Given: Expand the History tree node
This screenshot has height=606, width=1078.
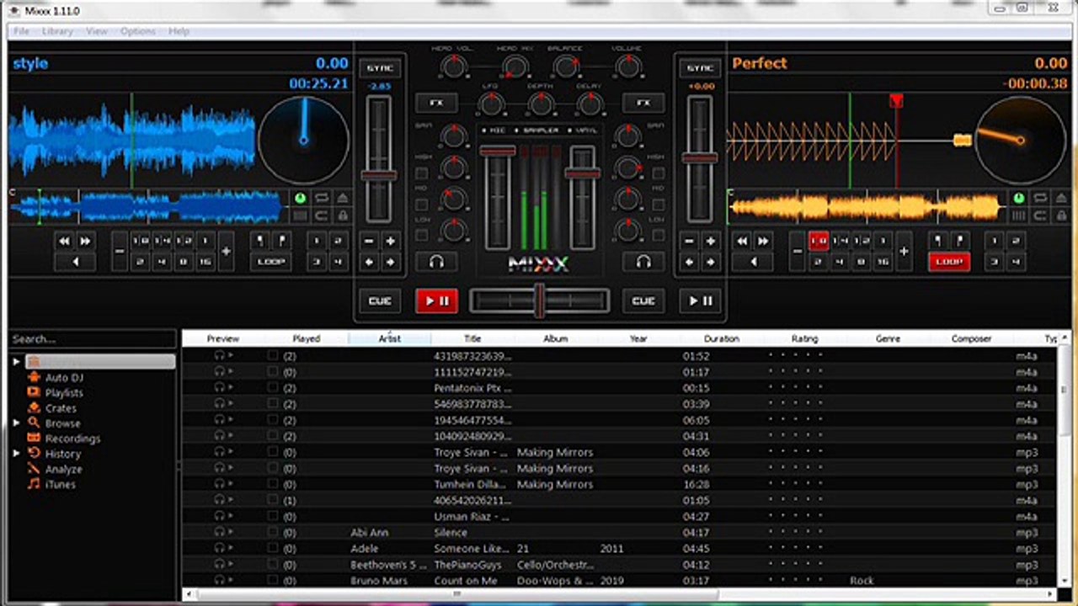Looking at the screenshot, I should point(17,454).
